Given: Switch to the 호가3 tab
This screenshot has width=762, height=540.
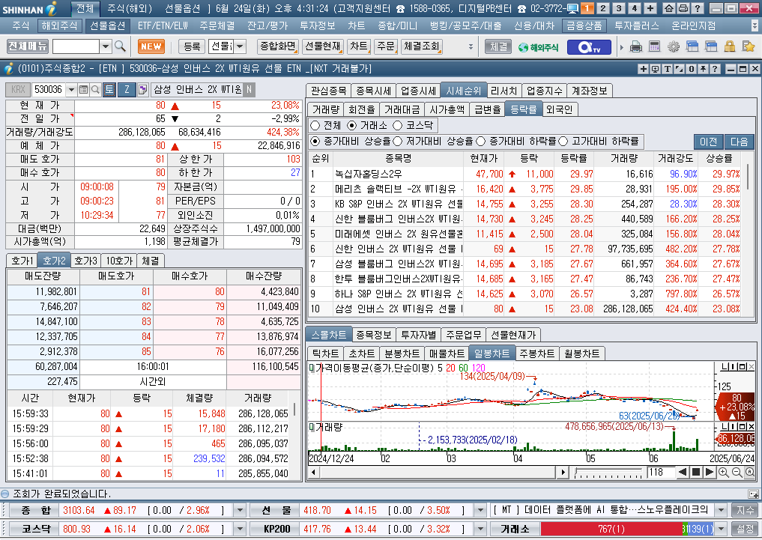Looking at the screenshot, I should [x=86, y=261].
